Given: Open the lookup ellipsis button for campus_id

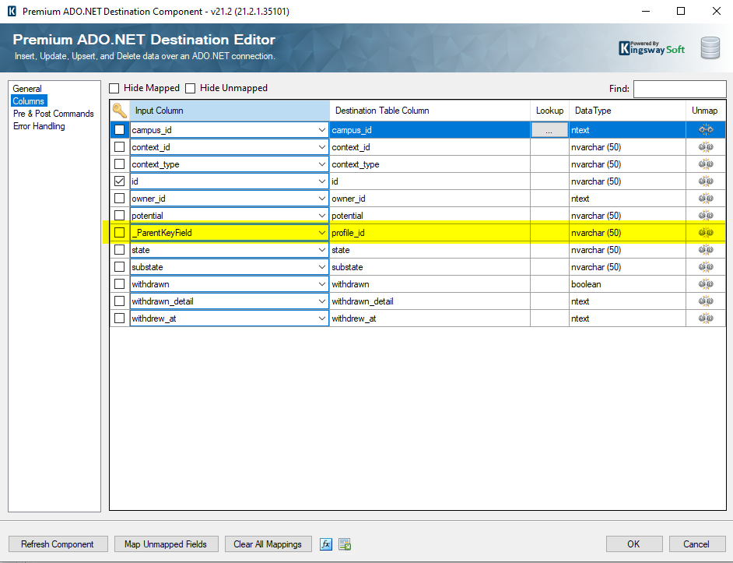Looking at the screenshot, I should click(549, 130).
